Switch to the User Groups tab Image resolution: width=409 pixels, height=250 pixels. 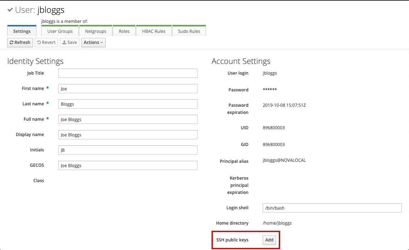pos(59,31)
